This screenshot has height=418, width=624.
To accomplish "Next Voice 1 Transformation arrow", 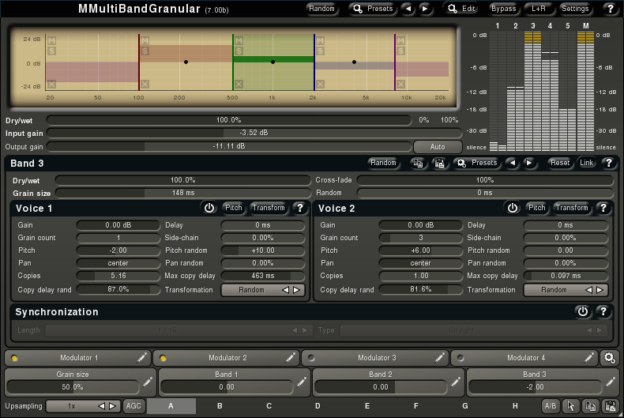I will (x=297, y=290).
